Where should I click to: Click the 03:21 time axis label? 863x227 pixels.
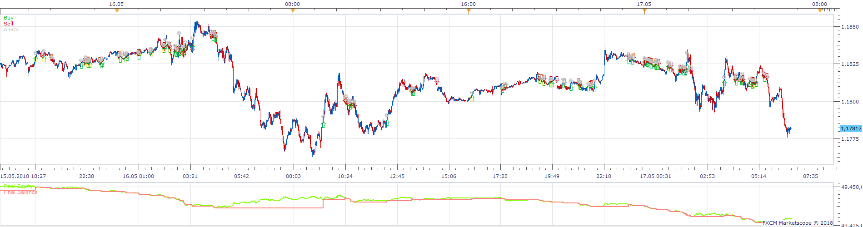pyautogui.click(x=190, y=176)
